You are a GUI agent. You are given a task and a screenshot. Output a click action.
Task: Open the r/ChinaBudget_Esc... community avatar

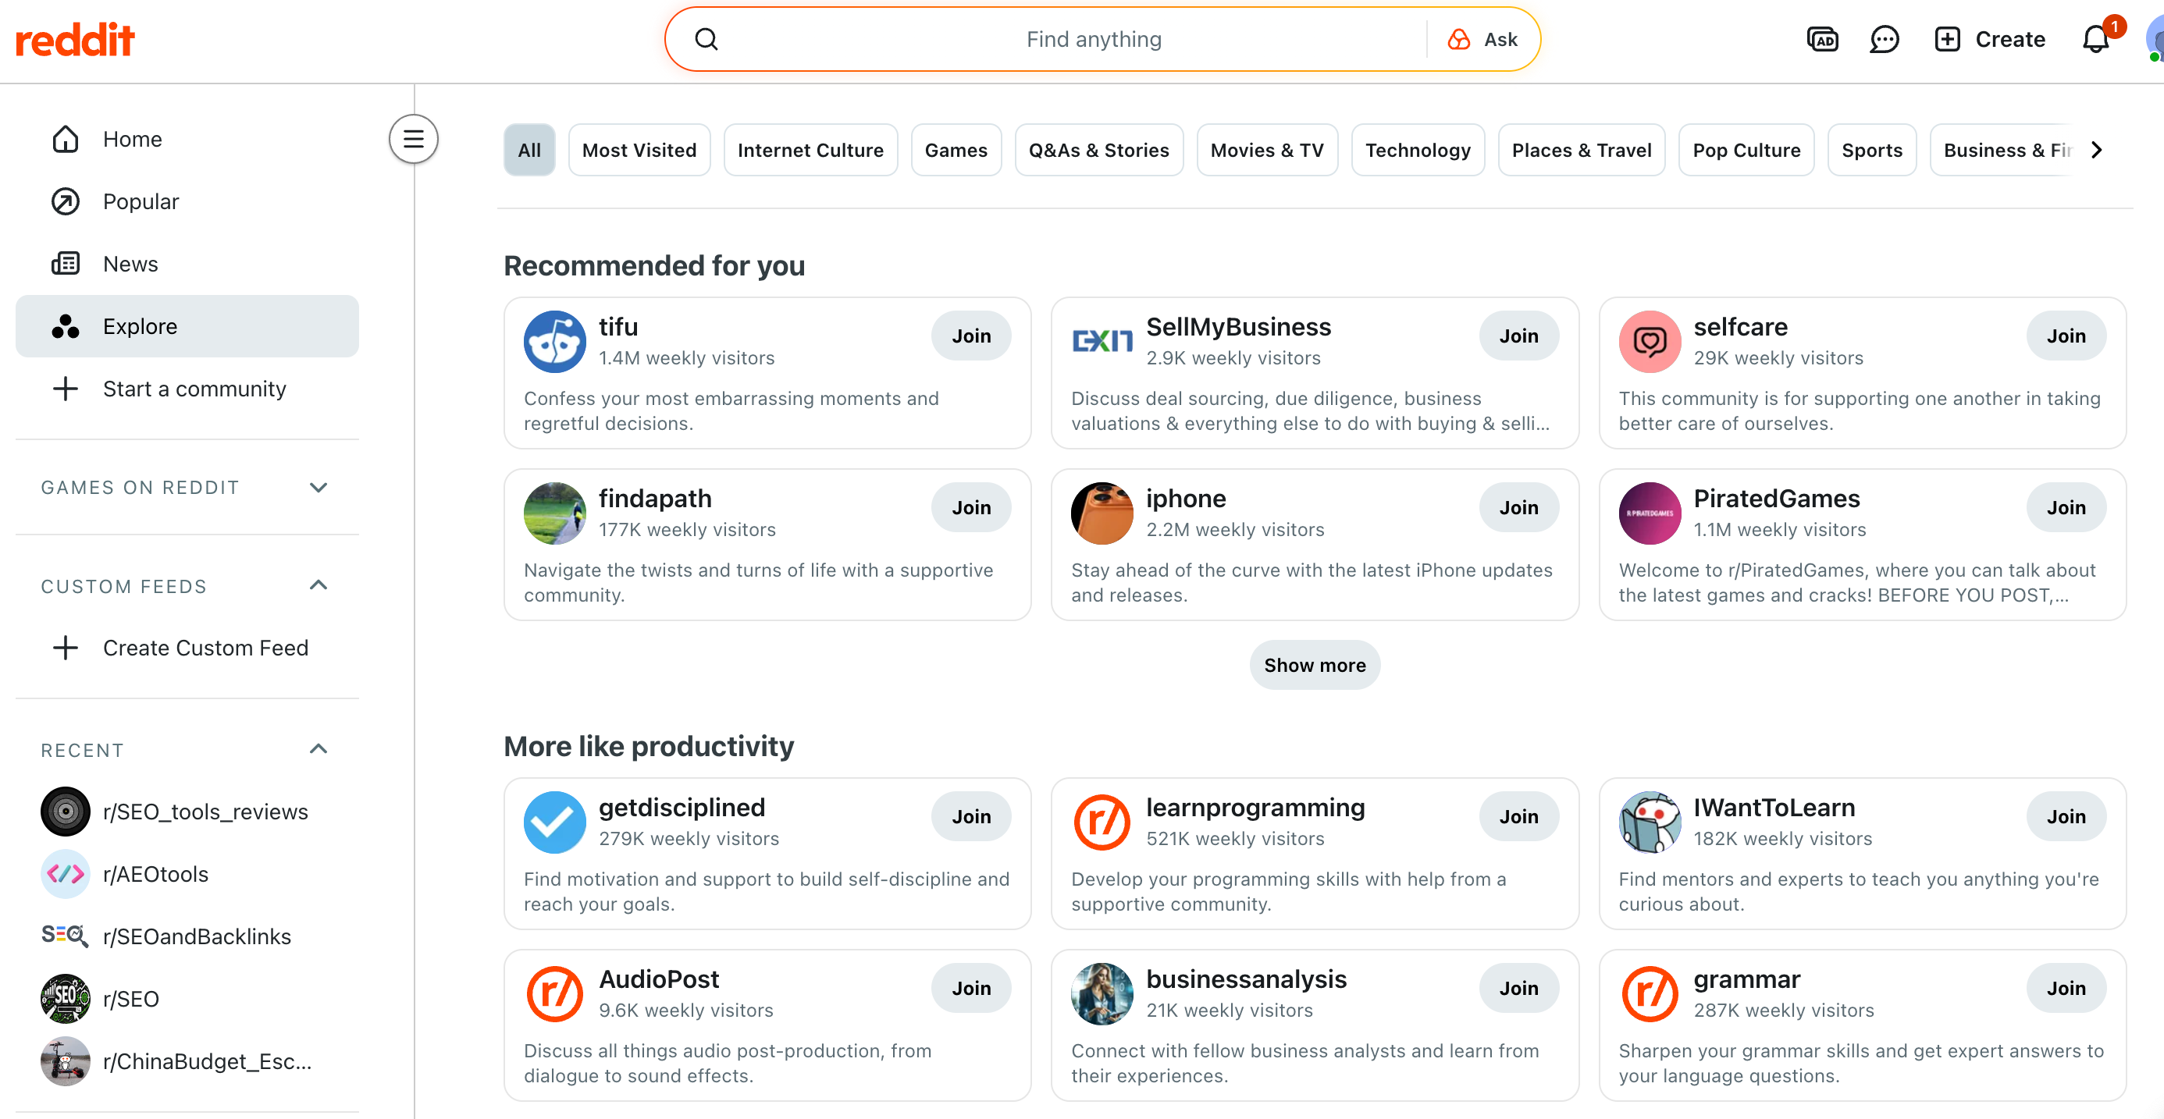(x=66, y=1061)
